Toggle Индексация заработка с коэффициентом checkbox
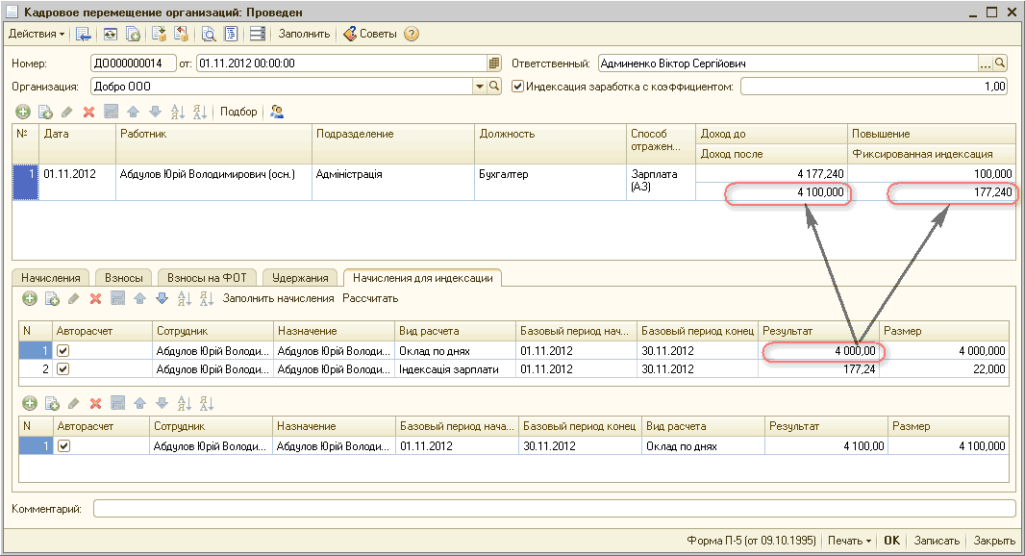Screen dimensions: 1025x556 coord(517,87)
